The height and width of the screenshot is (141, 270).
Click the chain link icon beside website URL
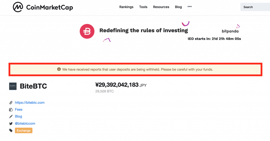tap(11, 102)
